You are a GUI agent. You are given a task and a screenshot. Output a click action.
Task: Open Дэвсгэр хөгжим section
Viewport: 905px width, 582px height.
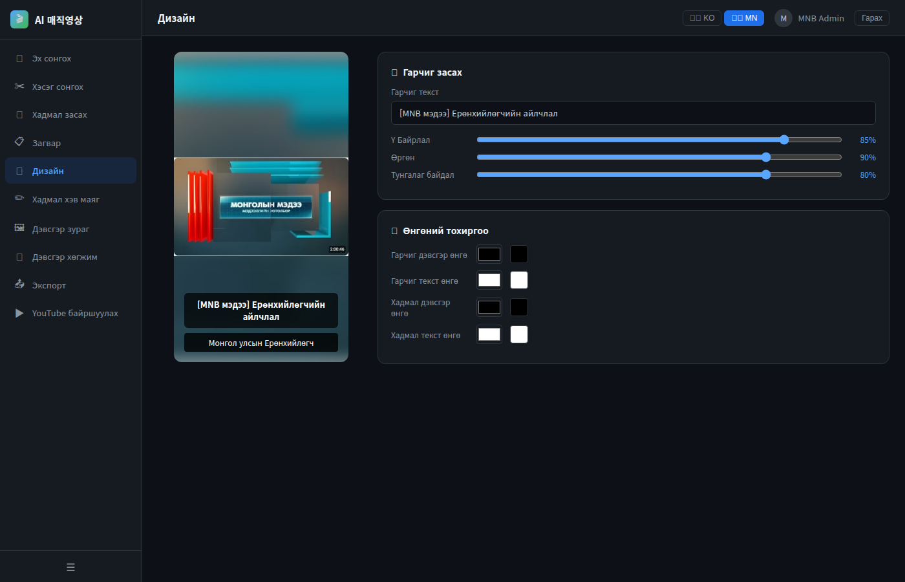coord(70,257)
